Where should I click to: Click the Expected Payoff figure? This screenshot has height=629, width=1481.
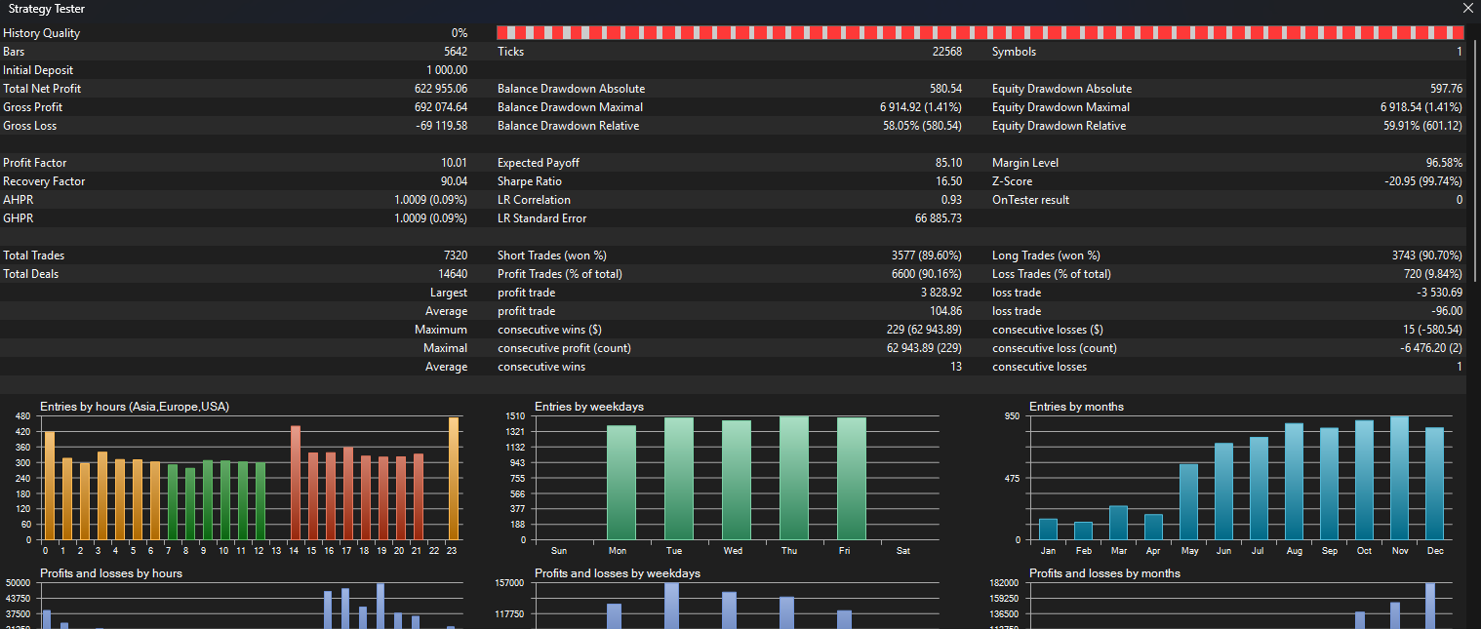pyautogui.click(x=947, y=162)
